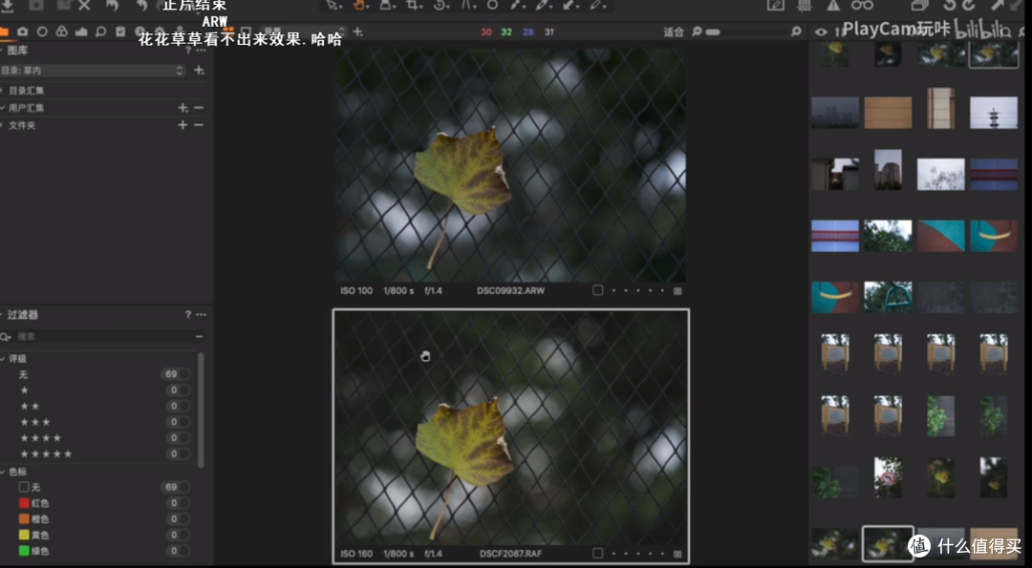Image resolution: width=1032 pixels, height=568 pixels.
Task: Open the 目录 catalog dropdown
Action: click(x=93, y=71)
